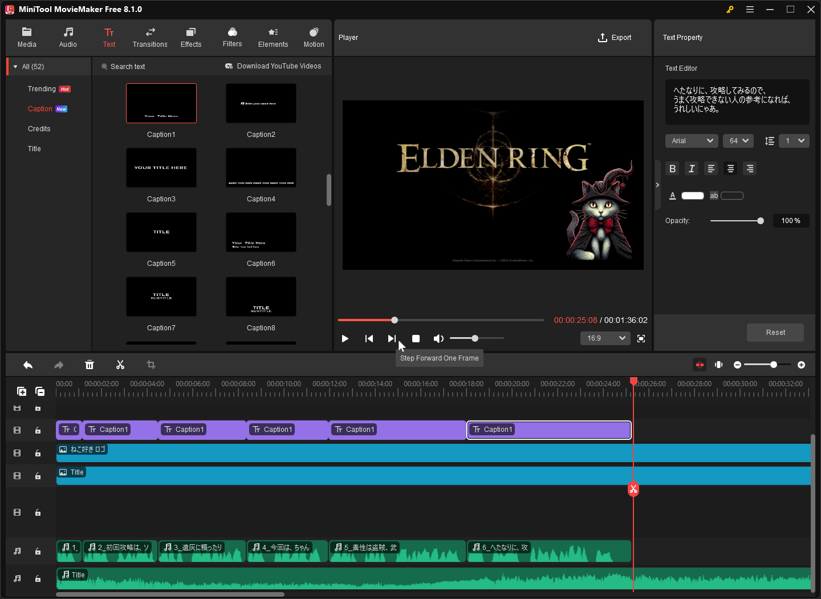This screenshot has height=599, width=821.
Task: Collapse the All (52) category
Action: (15, 67)
